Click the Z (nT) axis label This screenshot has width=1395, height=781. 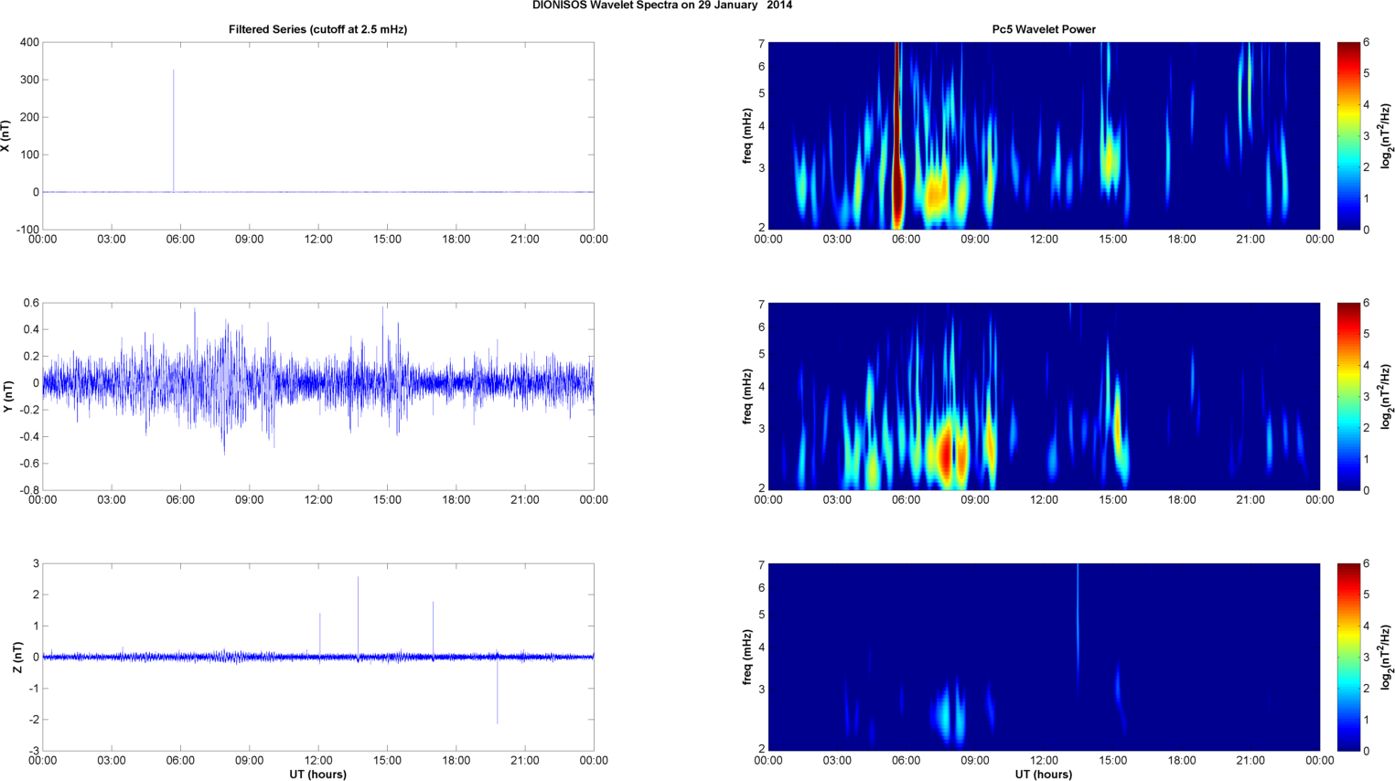tap(17, 657)
